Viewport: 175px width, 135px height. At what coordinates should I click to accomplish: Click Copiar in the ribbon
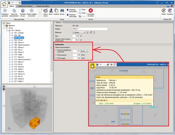82,13
